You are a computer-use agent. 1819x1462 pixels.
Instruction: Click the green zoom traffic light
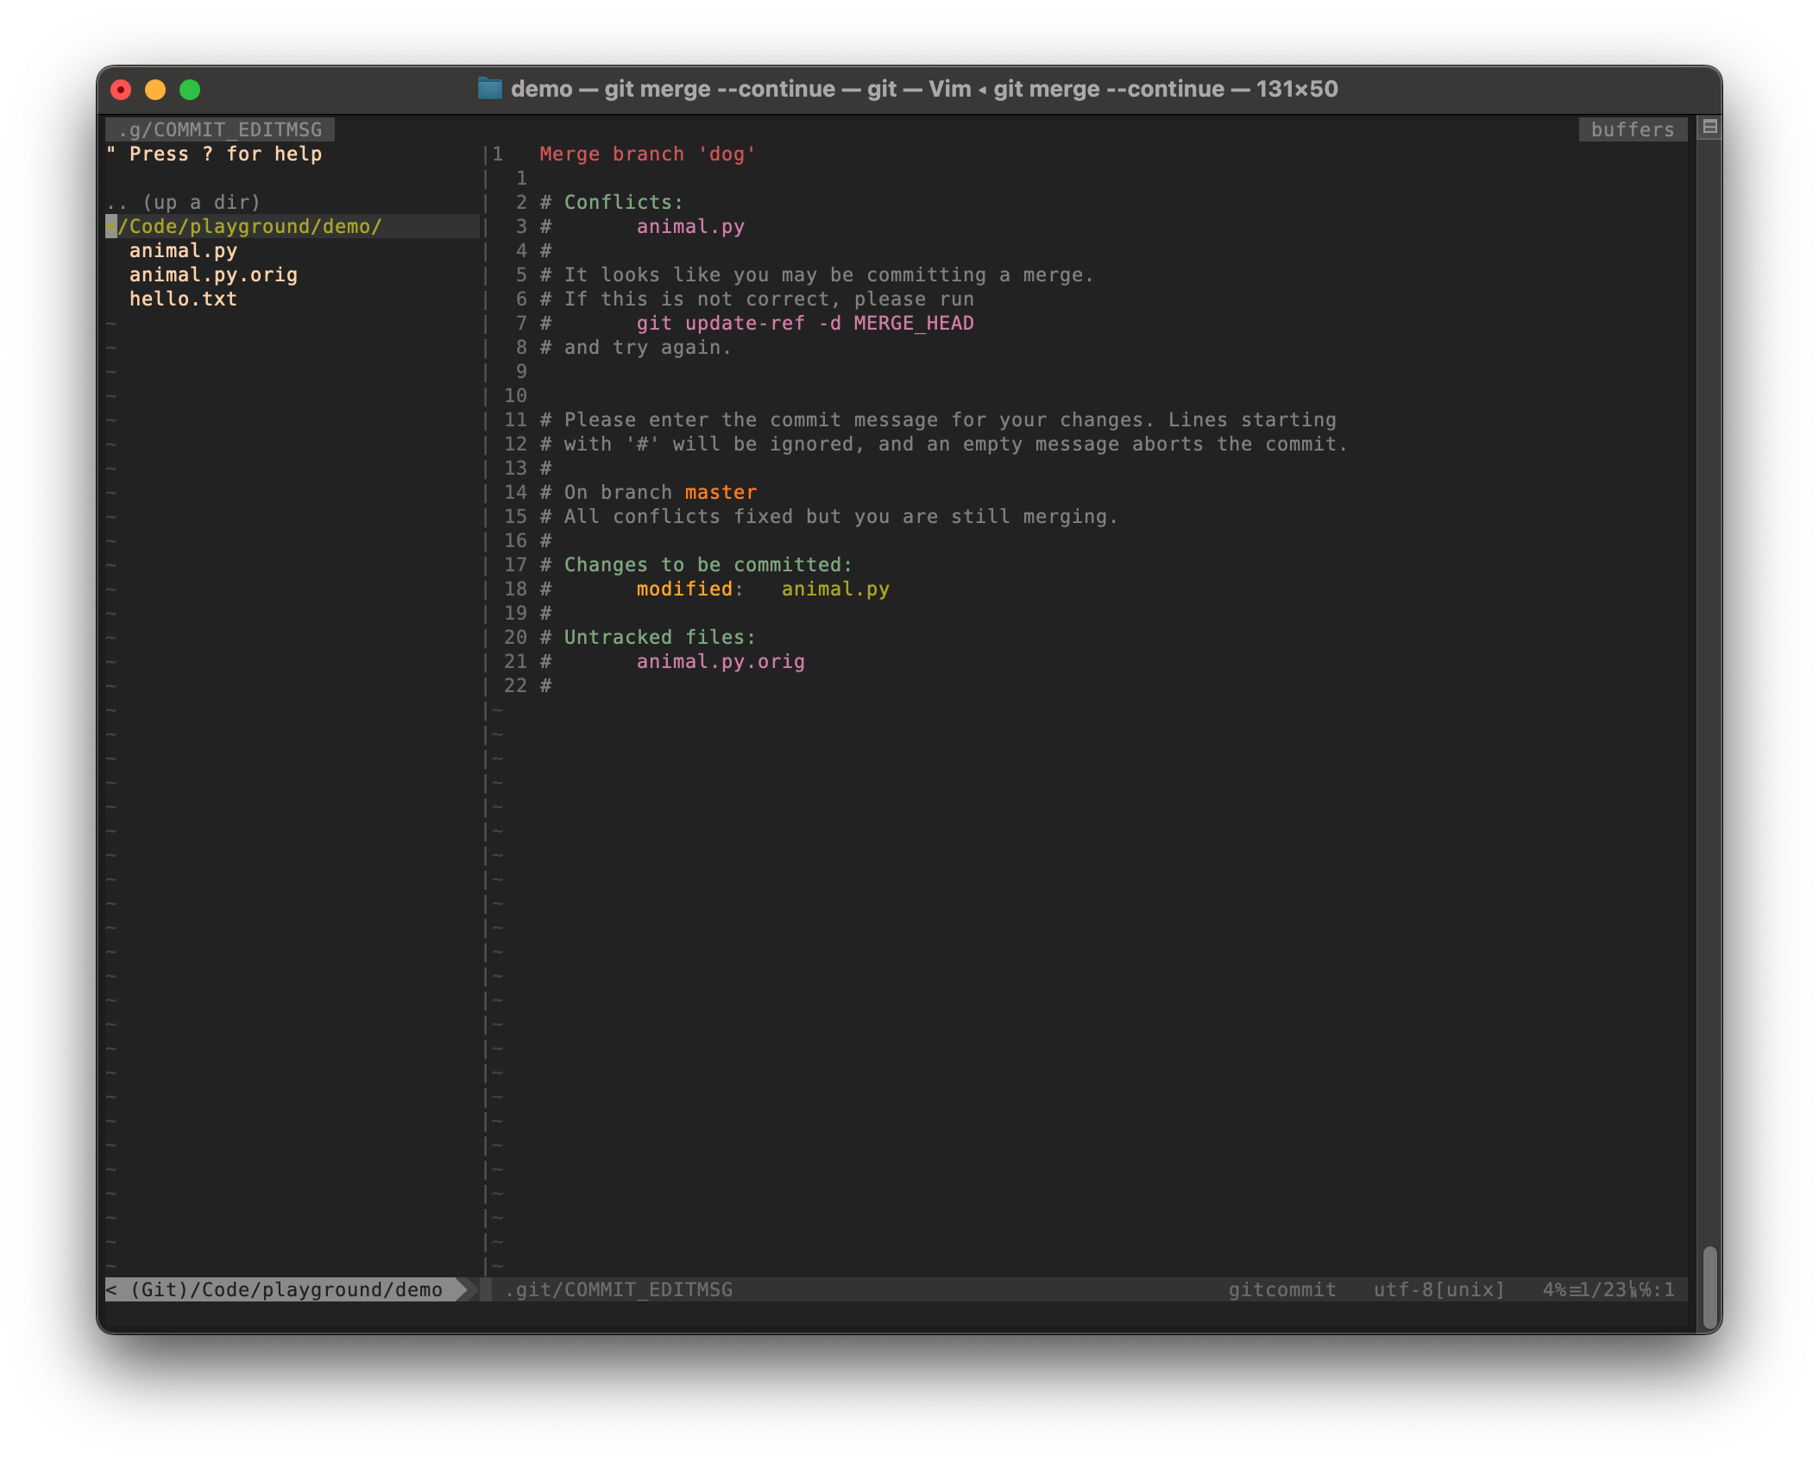coord(189,89)
